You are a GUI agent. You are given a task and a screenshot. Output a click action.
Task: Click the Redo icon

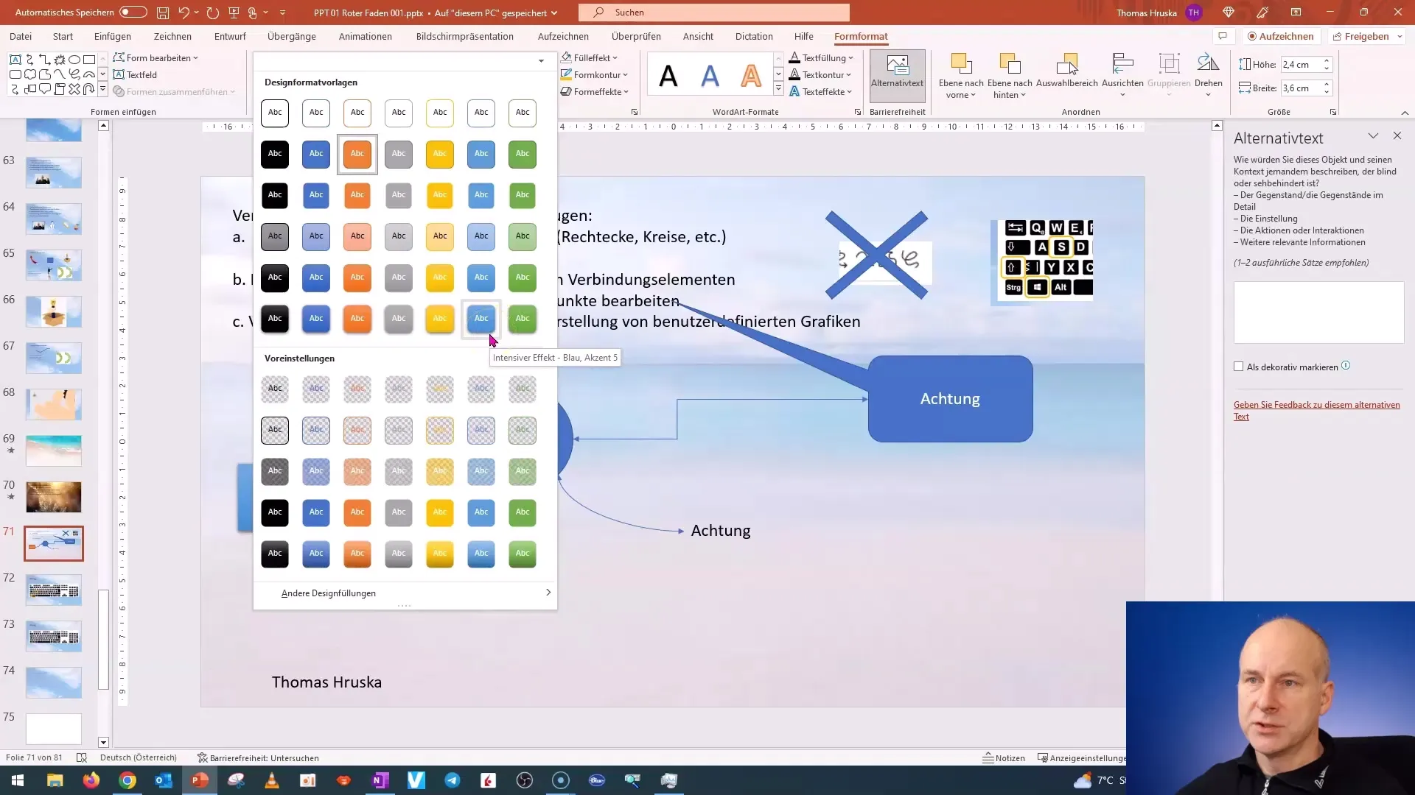[x=213, y=13]
